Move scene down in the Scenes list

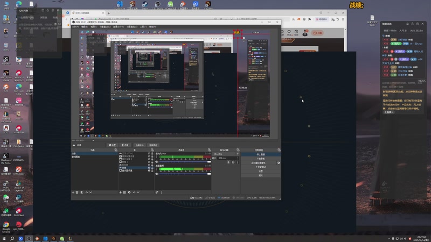click(91, 193)
